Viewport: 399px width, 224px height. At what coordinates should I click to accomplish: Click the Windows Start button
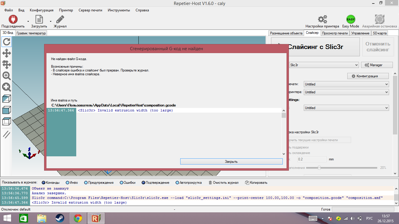(7, 218)
